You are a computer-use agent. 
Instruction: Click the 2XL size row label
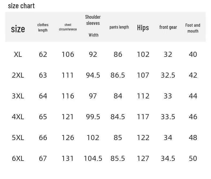point(18,75)
